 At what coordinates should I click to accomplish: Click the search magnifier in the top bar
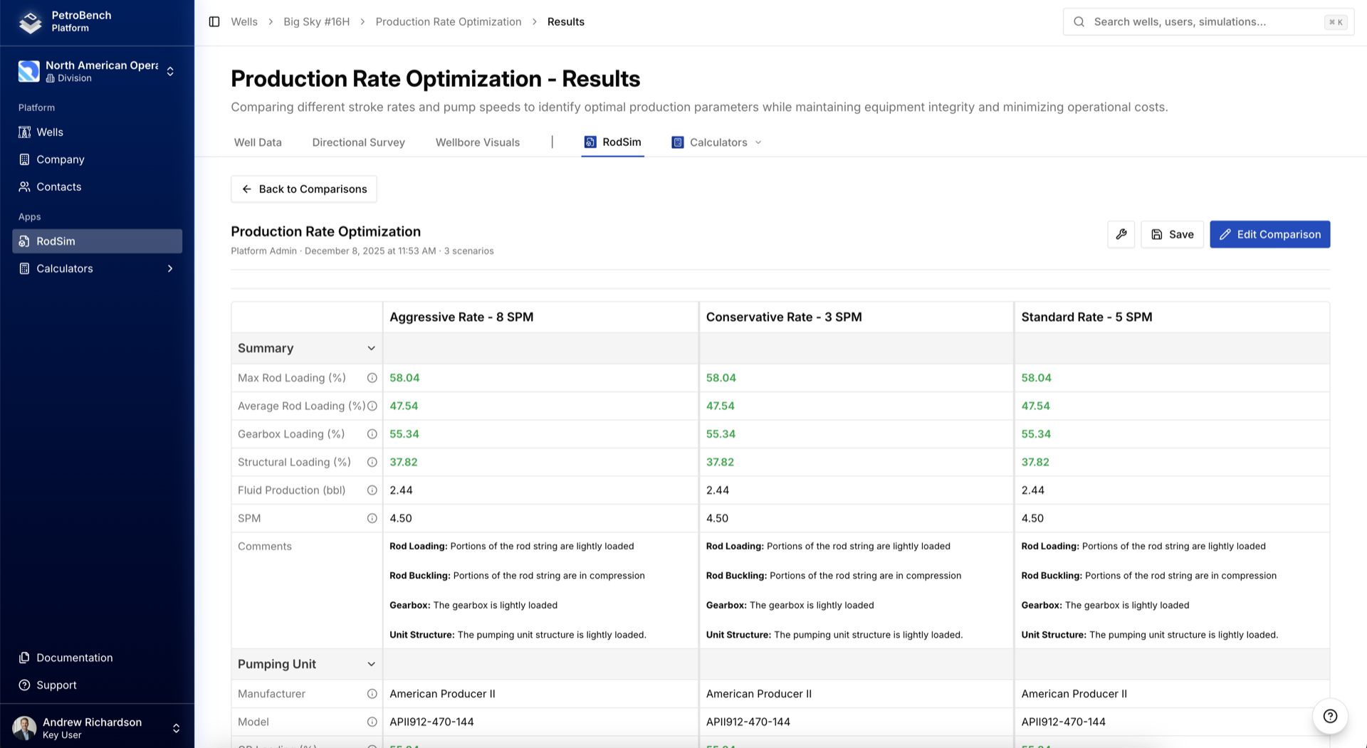[1079, 21]
